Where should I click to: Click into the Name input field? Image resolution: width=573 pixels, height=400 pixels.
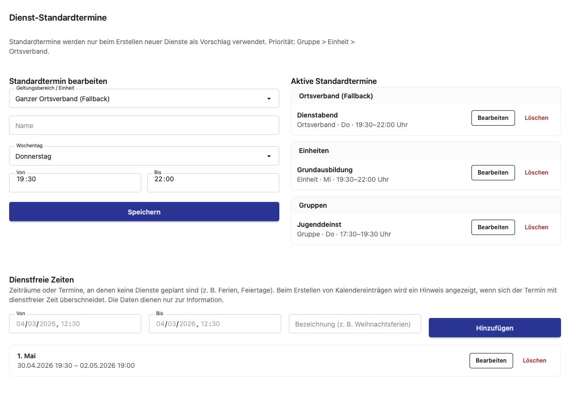pyautogui.click(x=144, y=126)
